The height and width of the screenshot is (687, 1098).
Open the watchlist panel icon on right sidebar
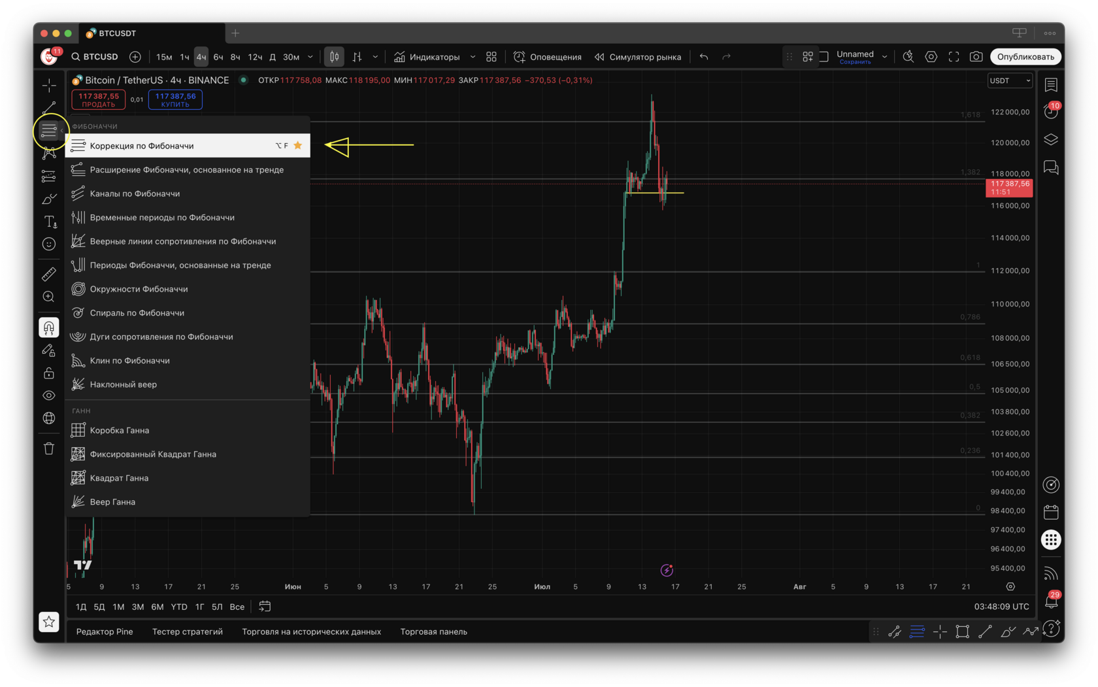[1051, 85]
